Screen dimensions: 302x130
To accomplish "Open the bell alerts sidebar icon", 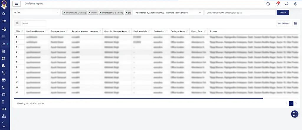I will (x=3, y=87).
